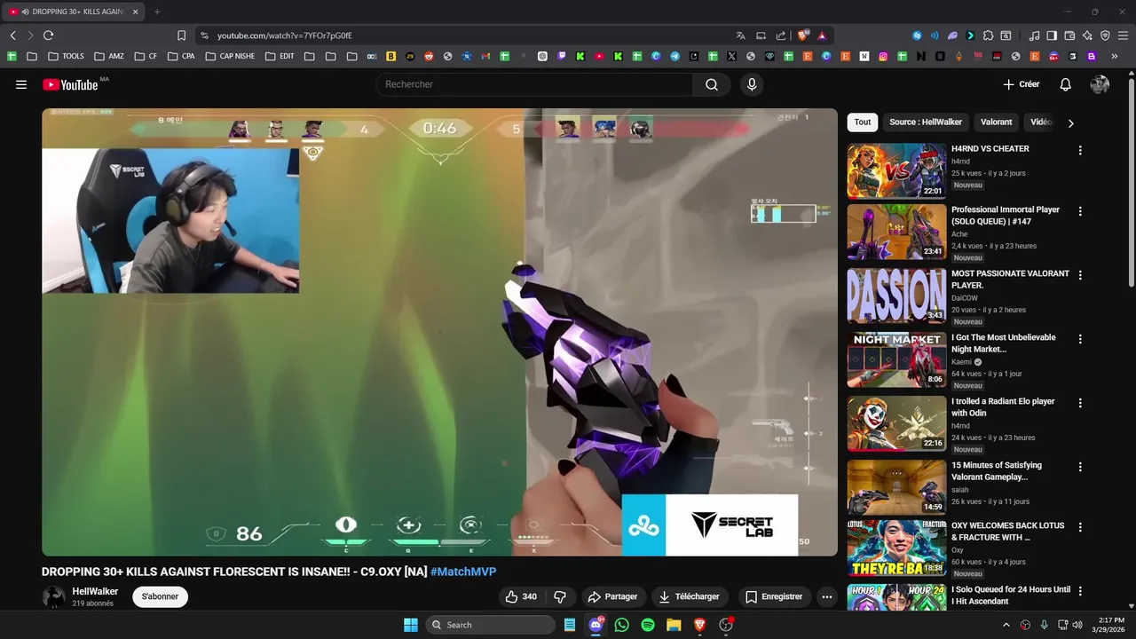
Task: Open I Got The Most Unbelievable Night Market
Action: pyautogui.click(x=1004, y=343)
